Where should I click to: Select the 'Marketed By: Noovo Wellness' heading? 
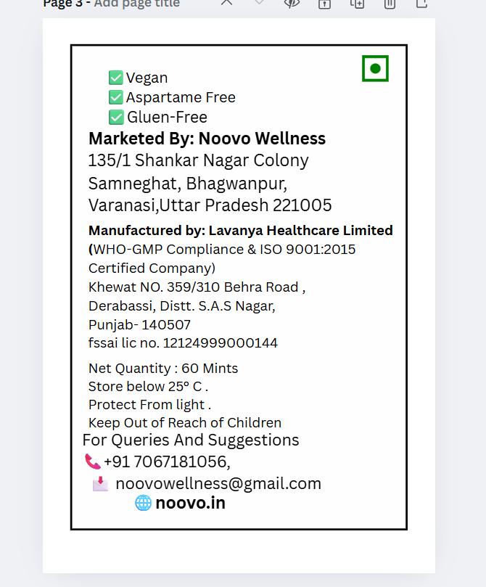click(207, 139)
